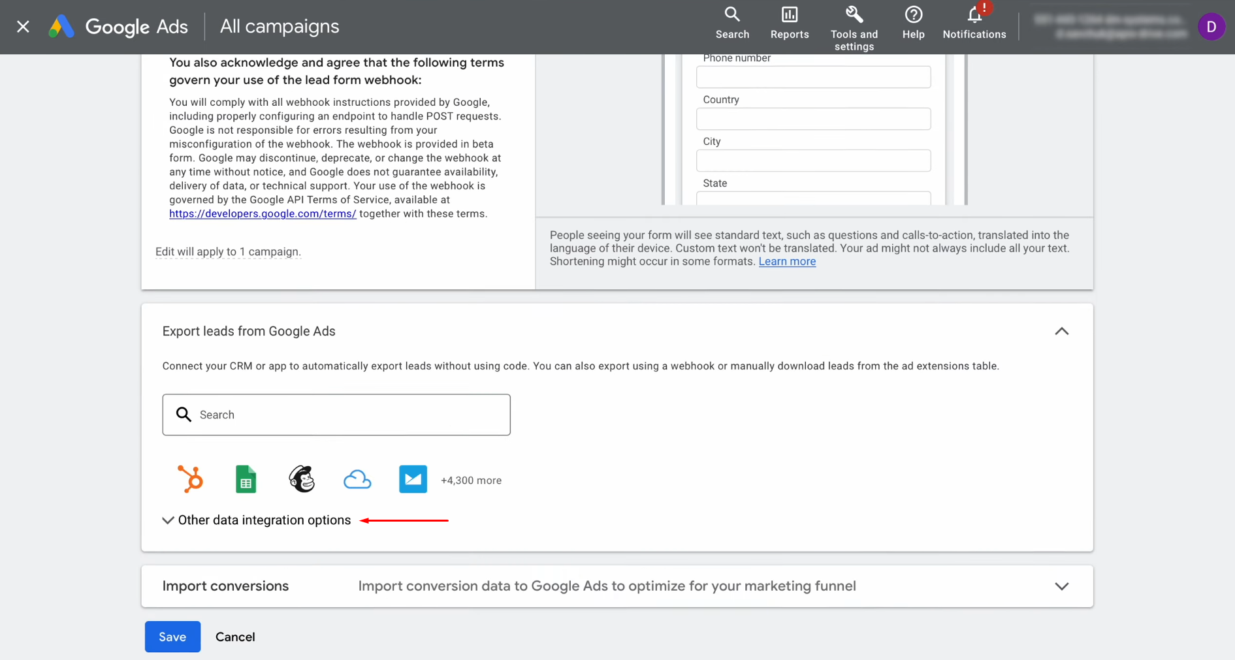1235x660 pixels.
Task: Click the State preview field
Action: click(813, 198)
